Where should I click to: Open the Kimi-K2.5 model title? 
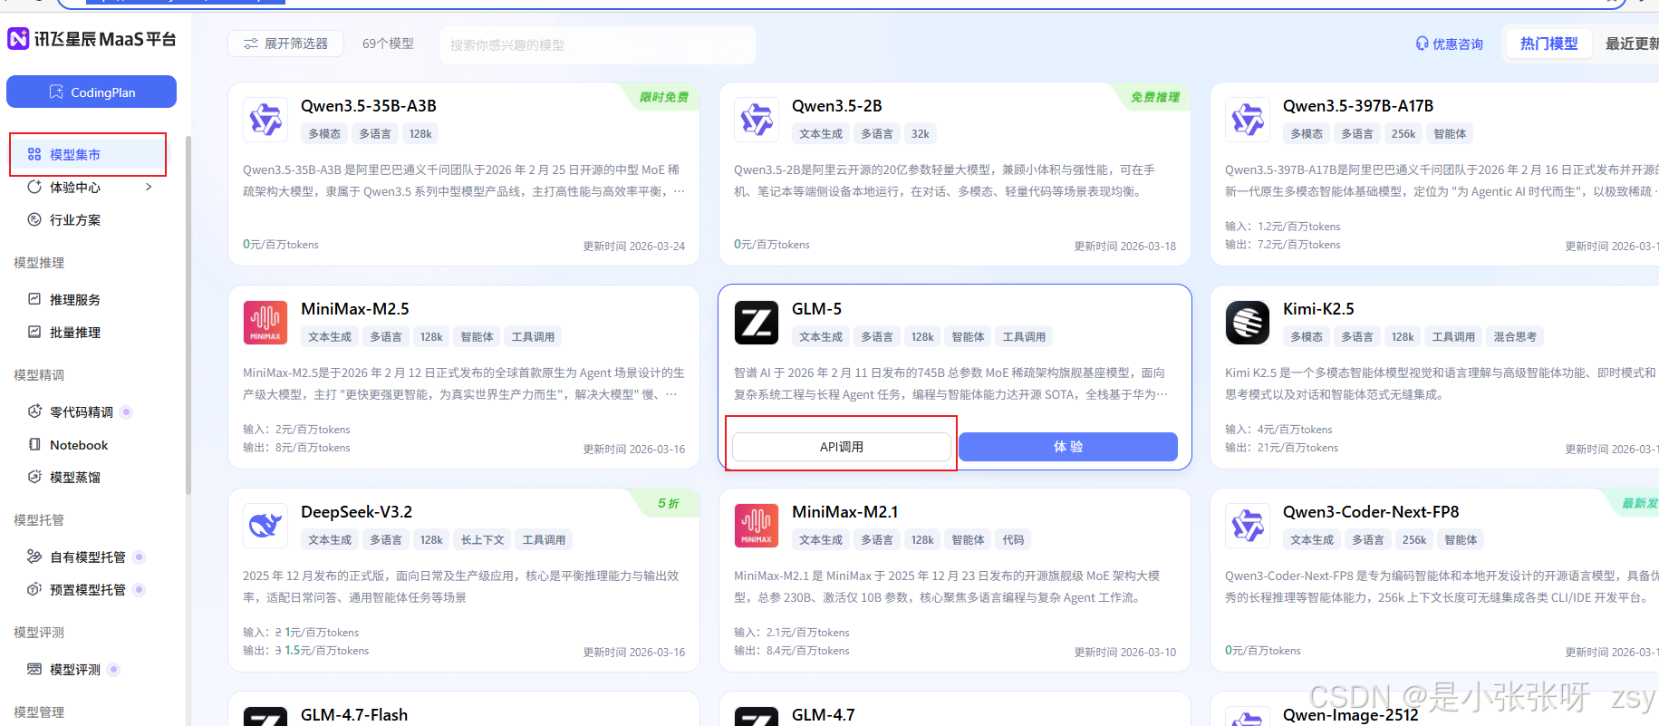point(1318,309)
